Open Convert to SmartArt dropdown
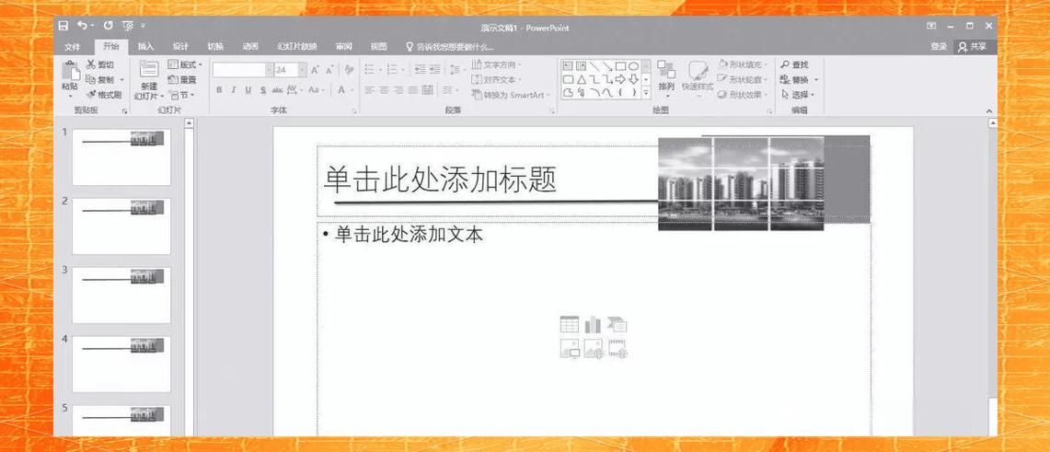This screenshot has height=452, width=1050. 510,95
